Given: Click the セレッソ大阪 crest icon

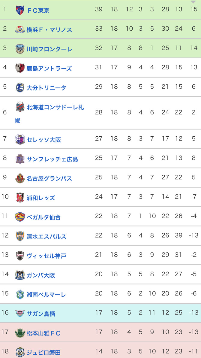Looking at the screenshot, I should (20, 139).
